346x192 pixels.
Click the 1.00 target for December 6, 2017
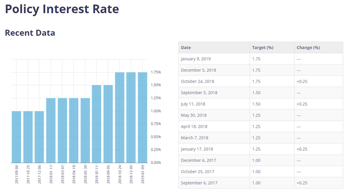pos(256,160)
